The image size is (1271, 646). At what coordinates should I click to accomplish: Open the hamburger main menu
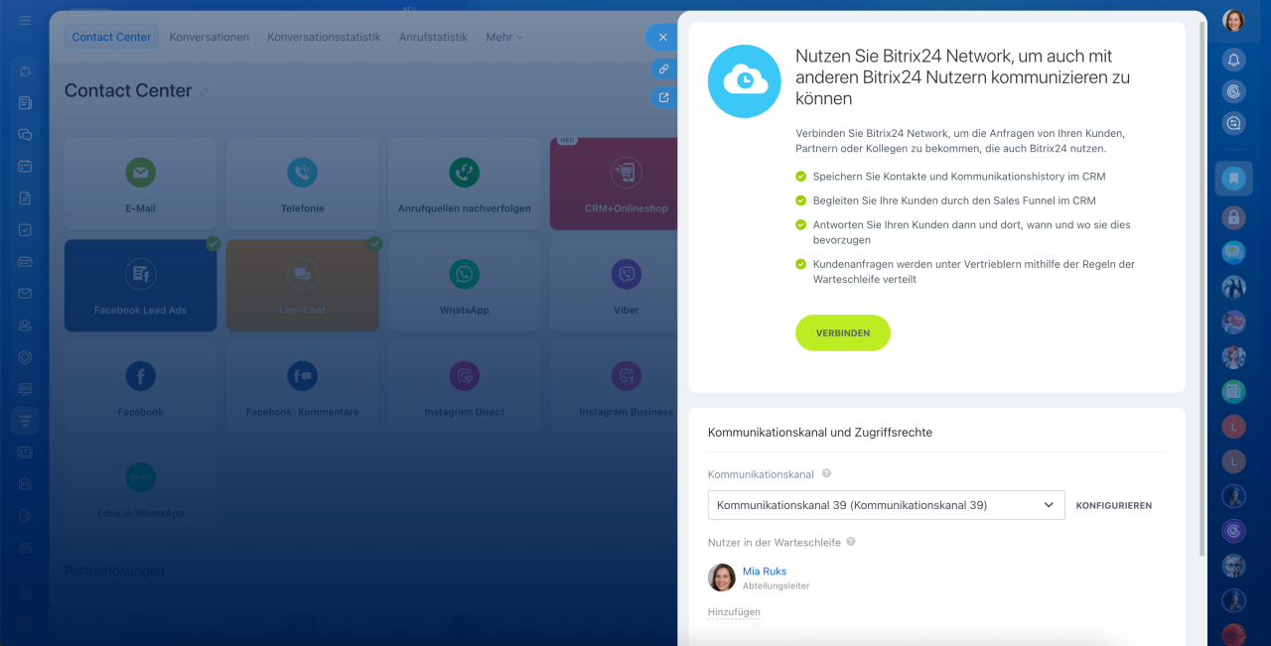25,21
